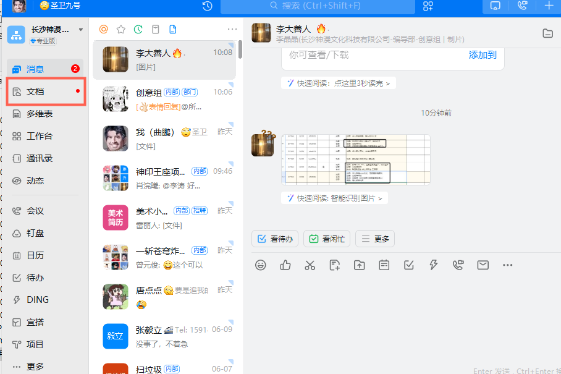Click the search box (Ctrl+Shift+F)
Screen dimensions: 561x374
click(x=318, y=6)
